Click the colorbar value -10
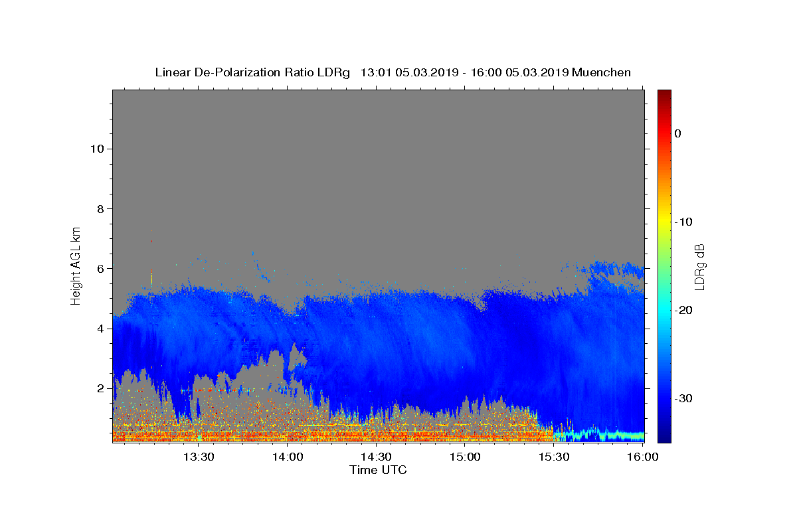This screenshot has width=797, height=531. coord(682,222)
